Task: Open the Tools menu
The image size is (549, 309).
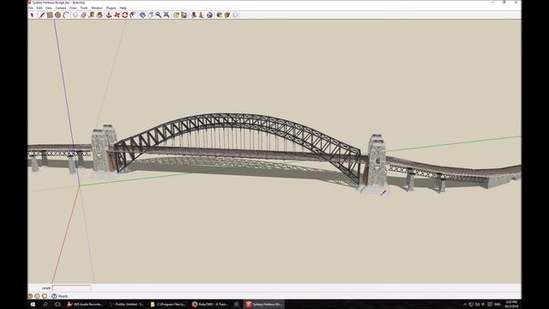Action: tap(84, 8)
